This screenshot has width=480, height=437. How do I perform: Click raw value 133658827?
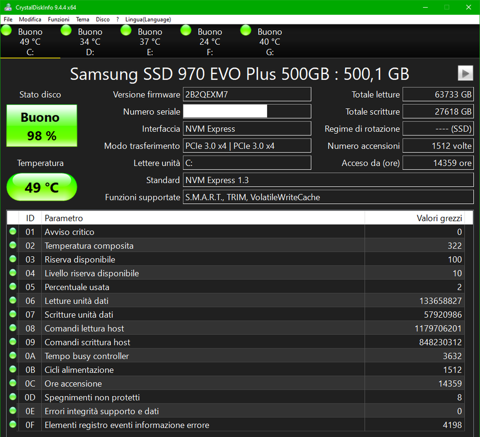coord(440,301)
